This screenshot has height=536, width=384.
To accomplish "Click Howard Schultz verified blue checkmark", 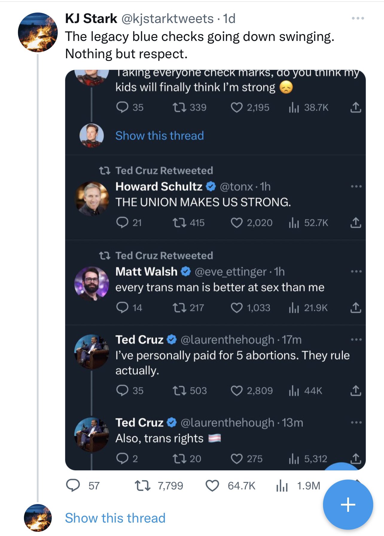I will [x=211, y=187].
